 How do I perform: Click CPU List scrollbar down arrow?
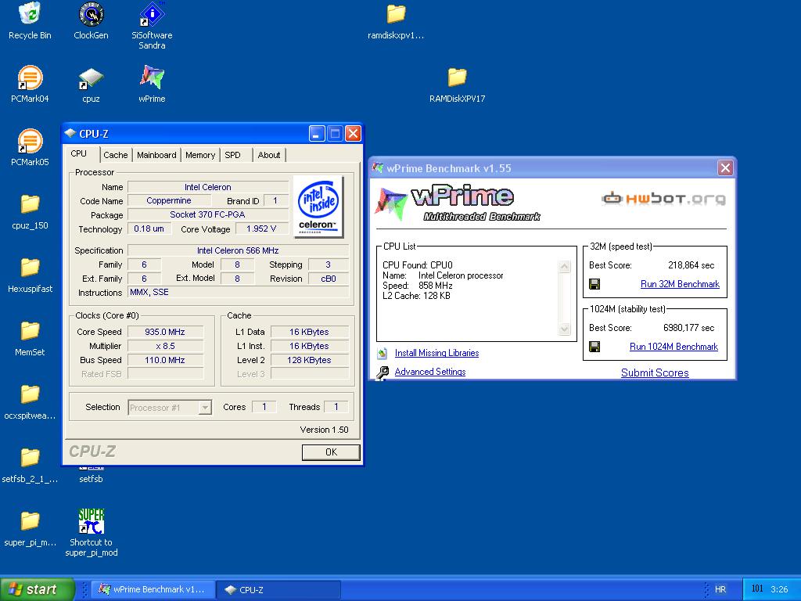(x=565, y=329)
